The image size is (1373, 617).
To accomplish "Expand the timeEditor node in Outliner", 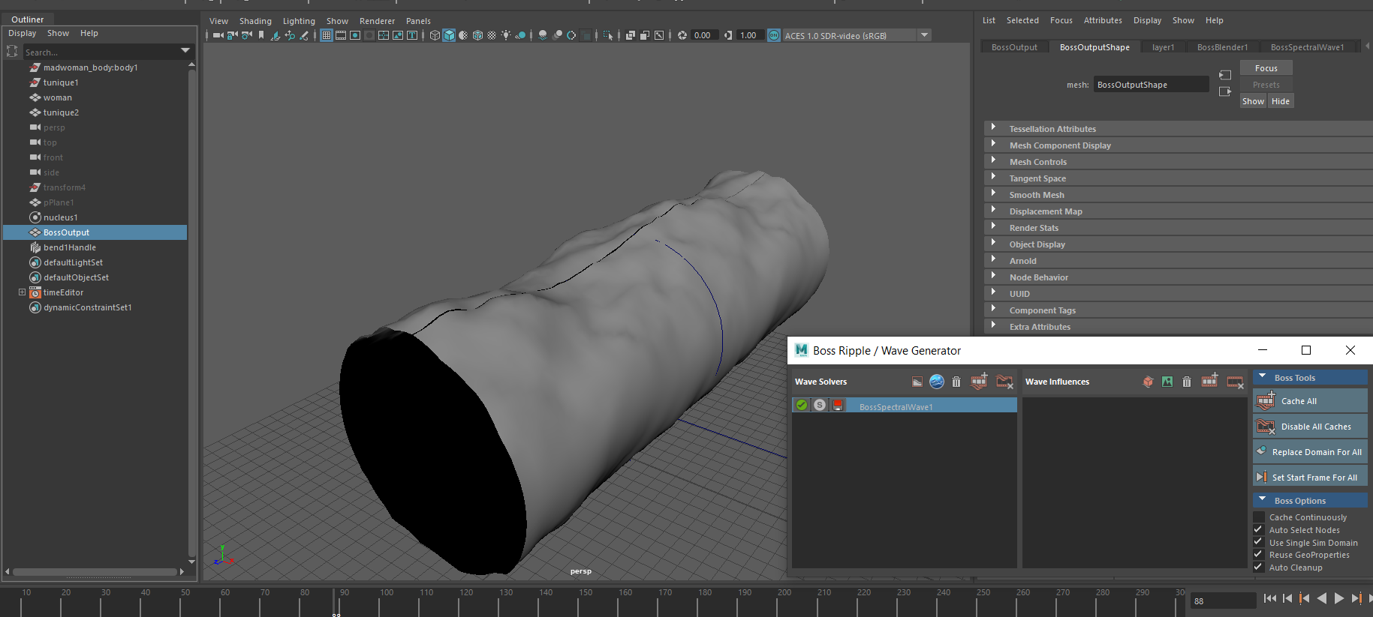I will point(22,292).
